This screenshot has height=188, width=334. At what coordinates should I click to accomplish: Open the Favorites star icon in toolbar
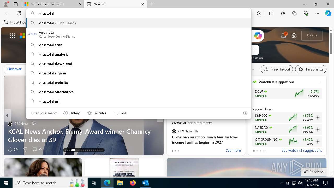(283, 13)
